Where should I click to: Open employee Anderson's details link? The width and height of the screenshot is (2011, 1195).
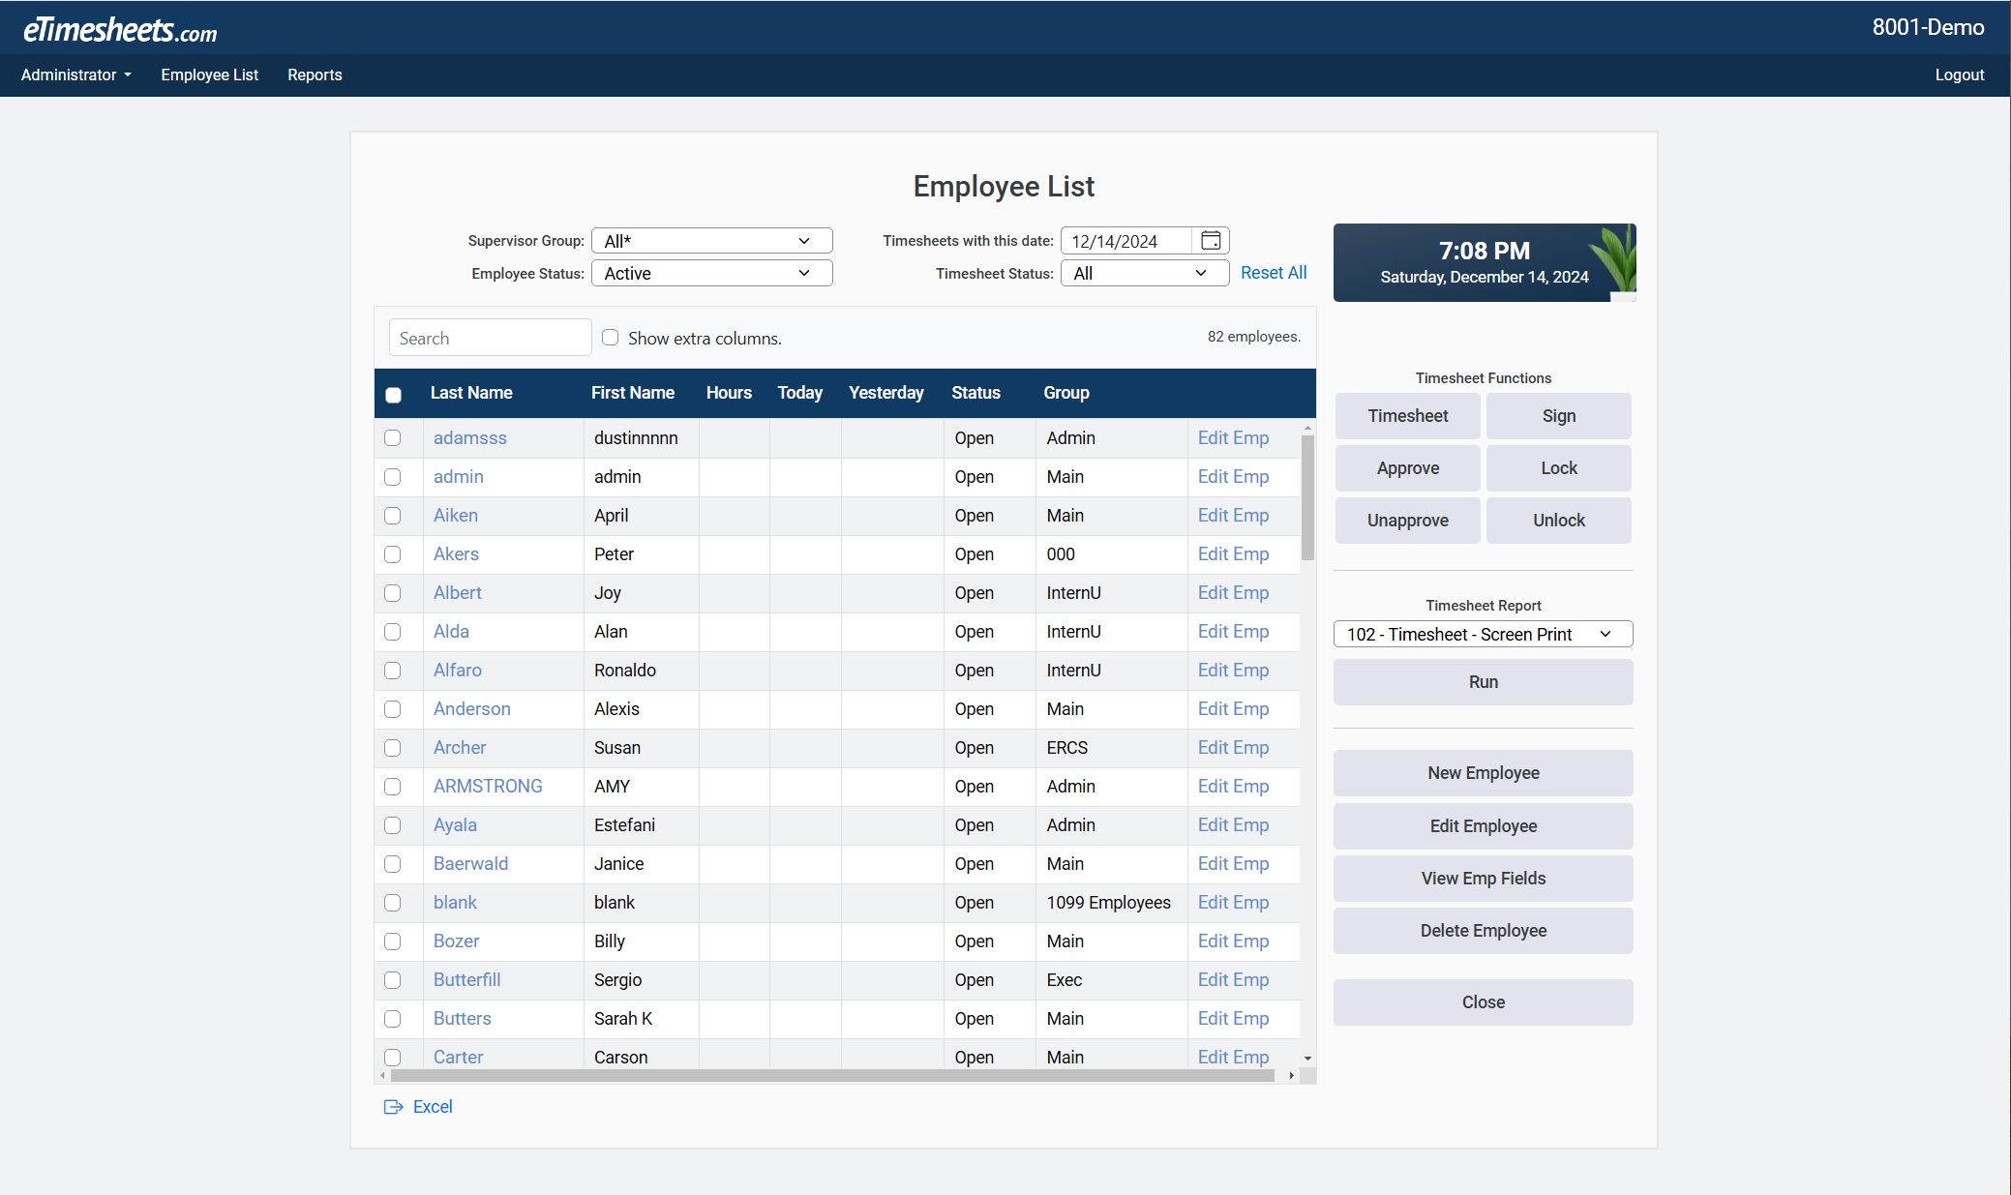pos(471,708)
